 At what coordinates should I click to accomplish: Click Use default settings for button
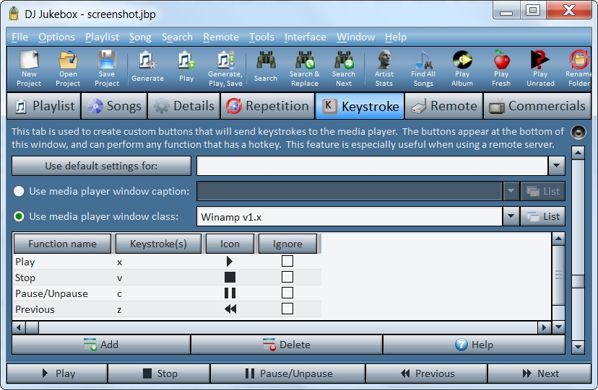(101, 166)
